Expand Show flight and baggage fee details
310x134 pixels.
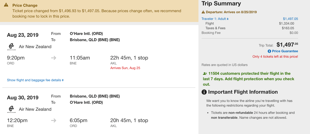(35, 80)
